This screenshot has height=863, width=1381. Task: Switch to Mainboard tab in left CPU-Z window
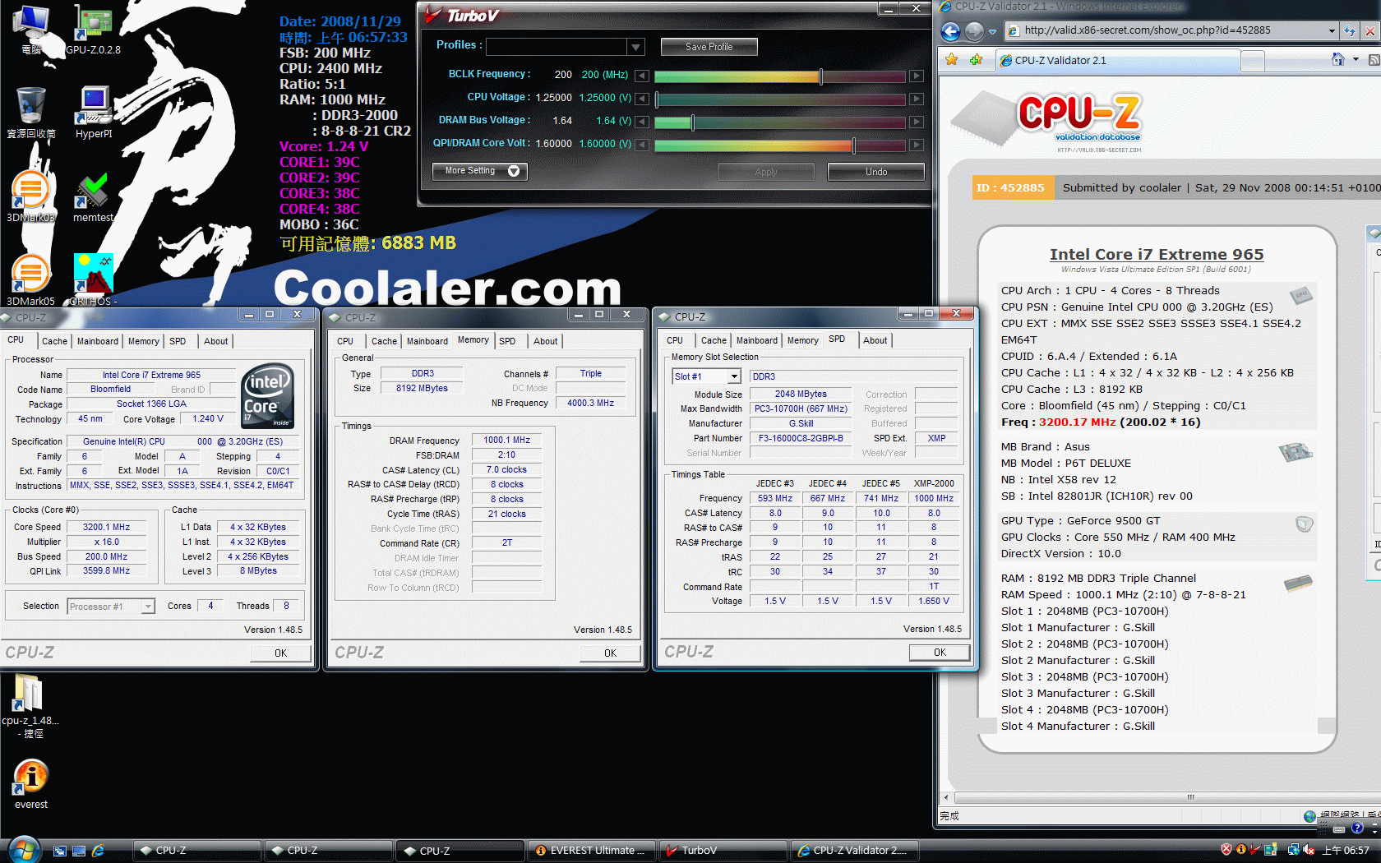pos(98,341)
